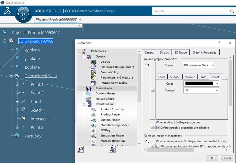
Task: Click the 3DS Dassault logo icon
Action: 7,12
